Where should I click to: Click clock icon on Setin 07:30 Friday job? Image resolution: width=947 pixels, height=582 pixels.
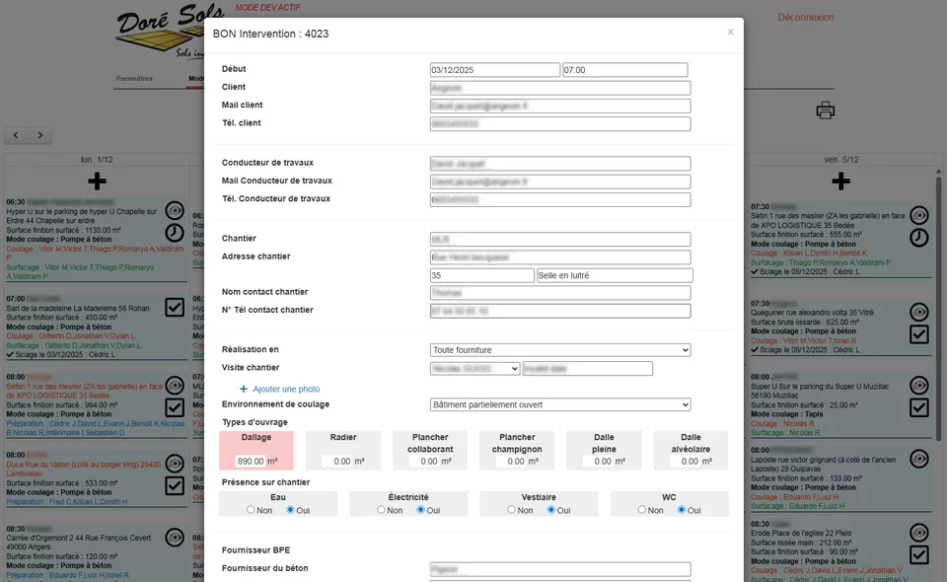click(918, 238)
